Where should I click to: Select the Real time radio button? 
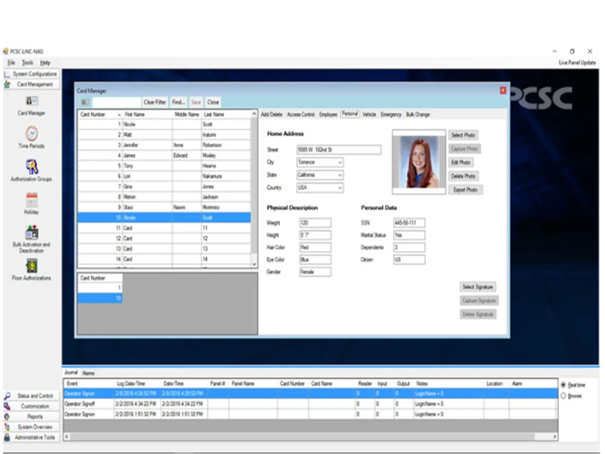click(x=564, y=385)
